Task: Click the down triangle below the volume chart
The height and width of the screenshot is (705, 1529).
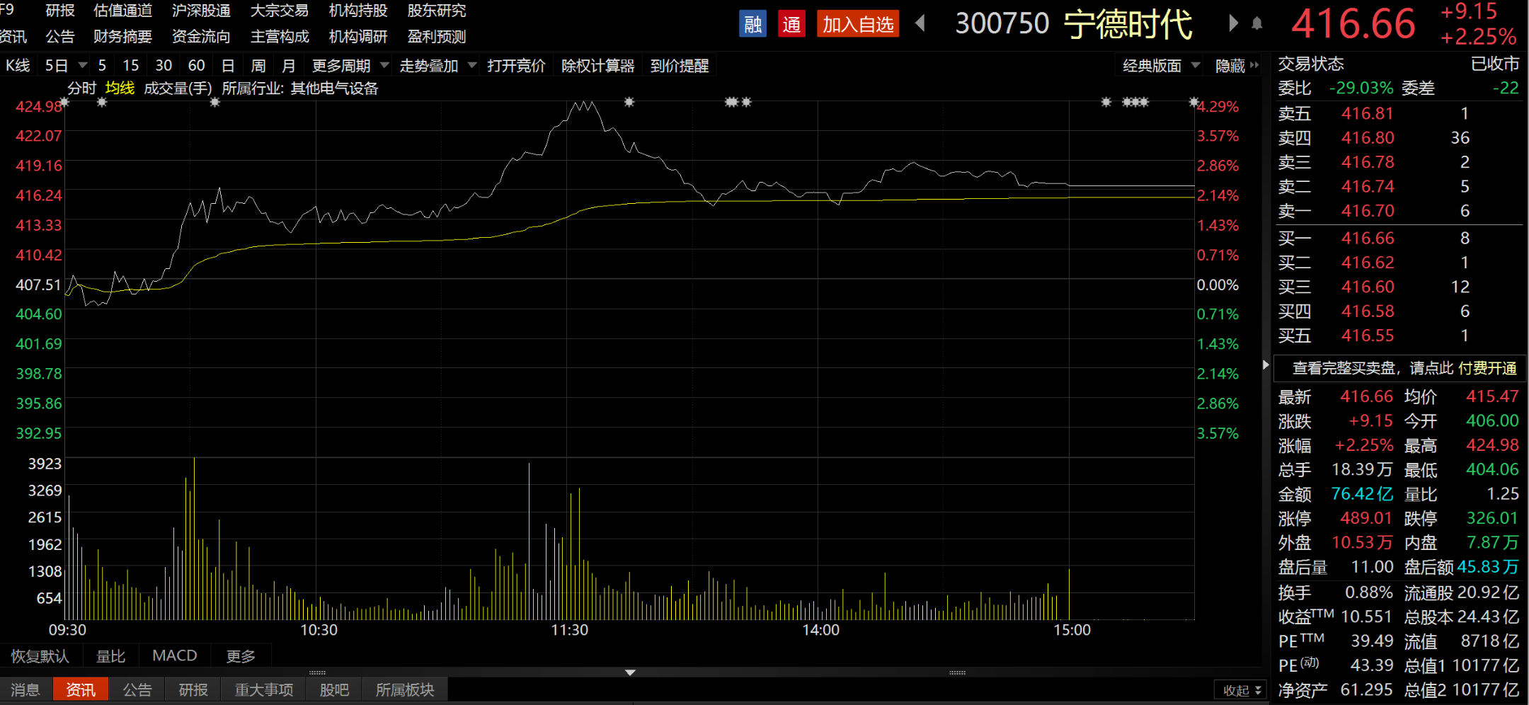Action: [x=630, y=672]
